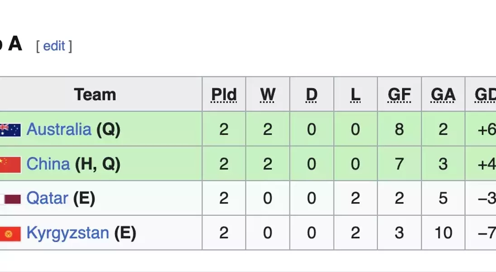The width and height of the screenshot is (496, 272).
Task: Click the Qatar flag icon
Action: [10, 199]
